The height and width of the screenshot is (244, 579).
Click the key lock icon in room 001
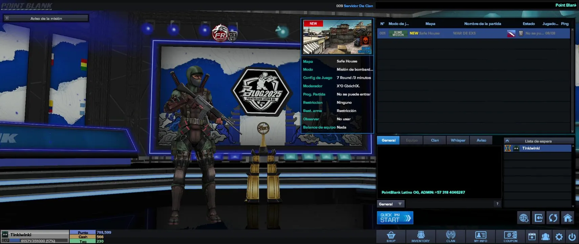coord(521,34)
